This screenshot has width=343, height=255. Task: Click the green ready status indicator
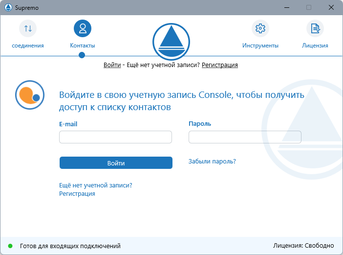click(x=10, y=246)
